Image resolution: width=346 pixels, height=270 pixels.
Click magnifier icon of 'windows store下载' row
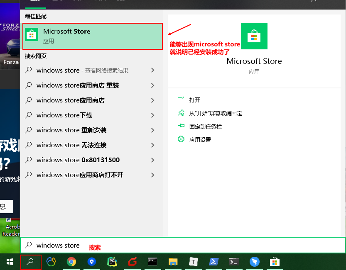28,115
